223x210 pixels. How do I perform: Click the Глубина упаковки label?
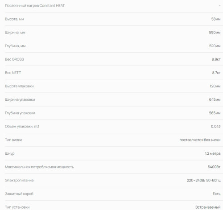pos(20,113)
